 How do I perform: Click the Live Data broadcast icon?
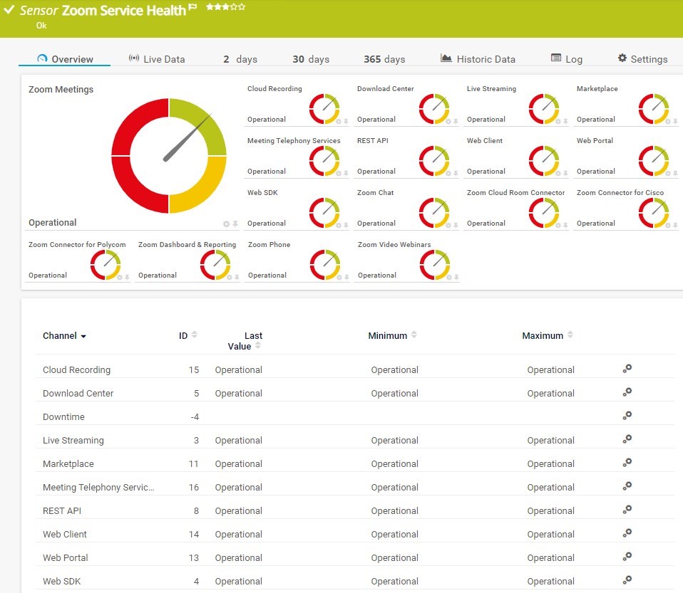coord(135,58)
